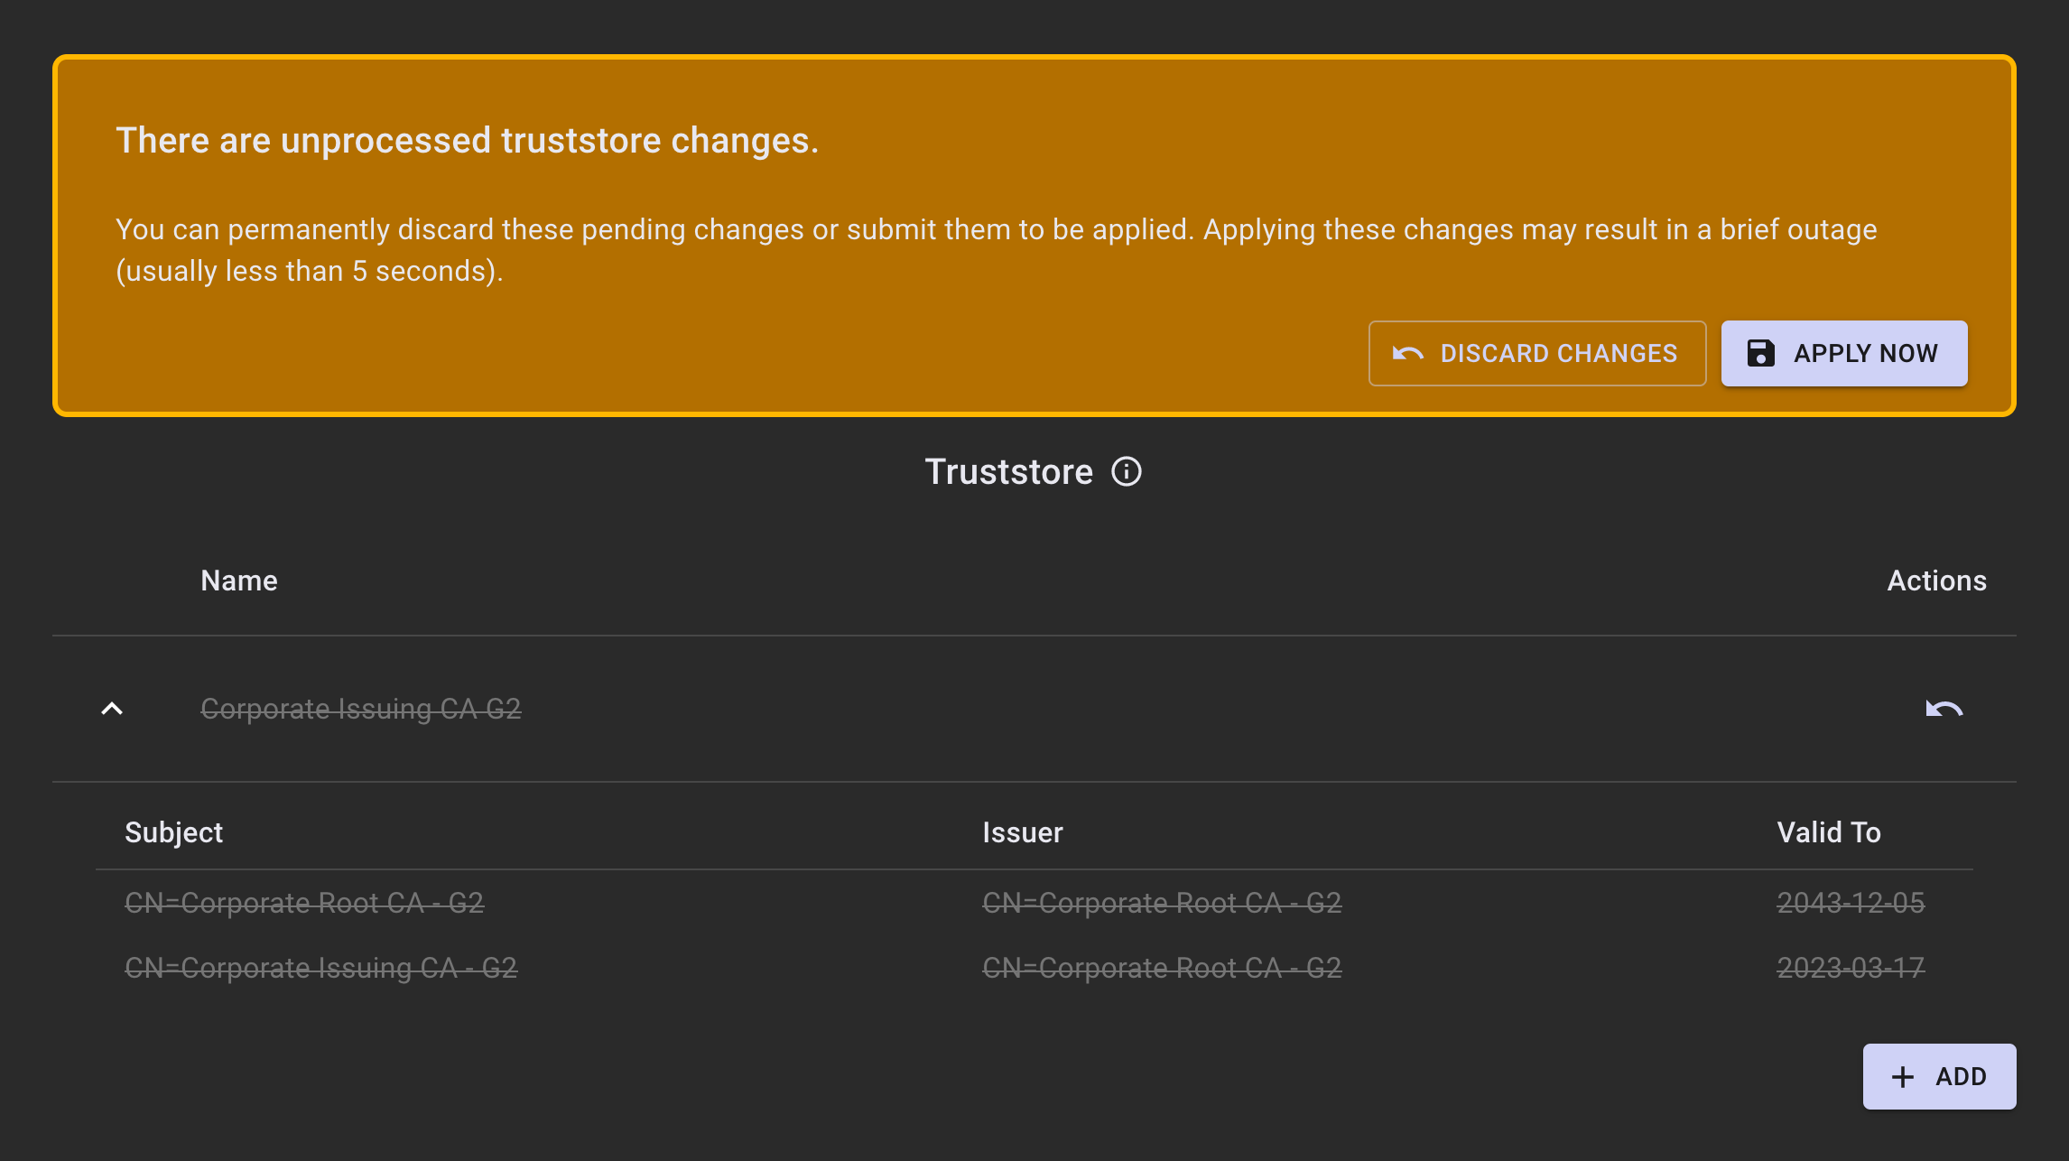Click the CN=Corporate Root CA - G2 subject
The image size is (2069, 1161).
click(304, 903)
